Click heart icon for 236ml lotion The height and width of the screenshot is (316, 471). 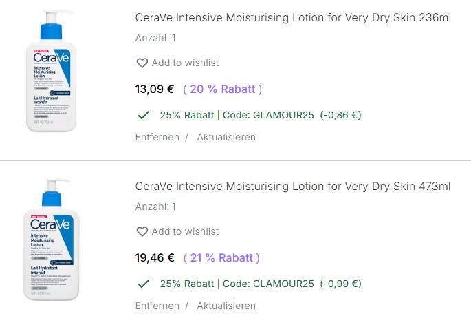click(142, 63)
